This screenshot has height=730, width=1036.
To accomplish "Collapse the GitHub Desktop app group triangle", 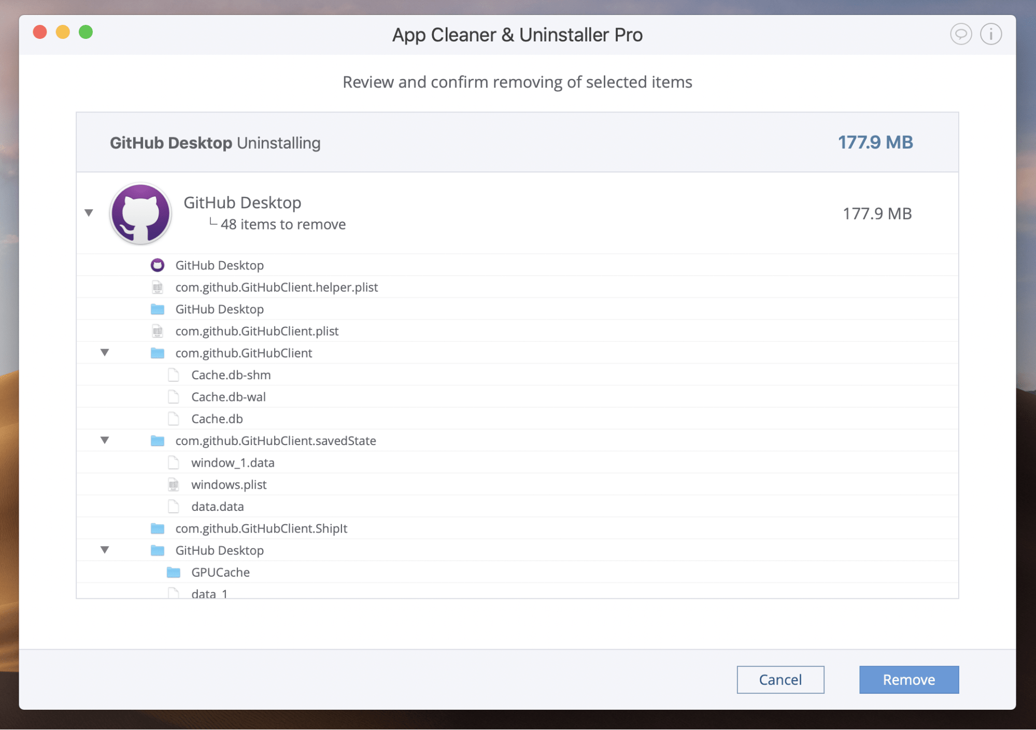I will point(89,213).
